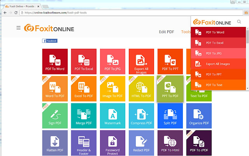Open a new tab with the new-tab button
Image resolution: width=249 pixels, height=156 pixels.
[x=46, y=7]
